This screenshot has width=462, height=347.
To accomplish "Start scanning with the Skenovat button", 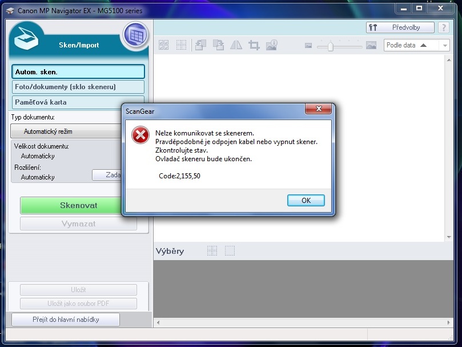I will [x=71, y=205].
